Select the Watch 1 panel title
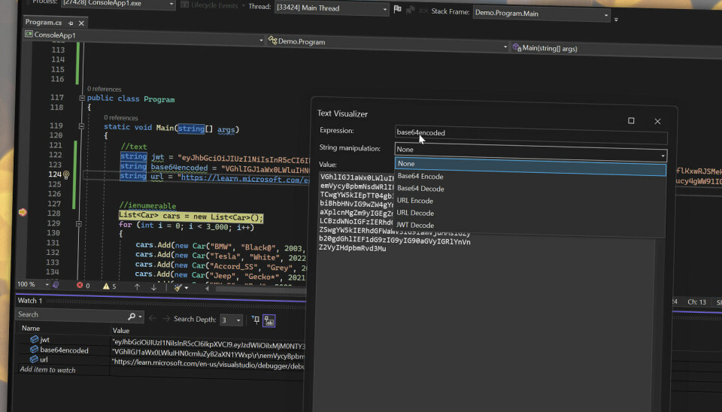722x412 pixels. click(x=30, y=301)
